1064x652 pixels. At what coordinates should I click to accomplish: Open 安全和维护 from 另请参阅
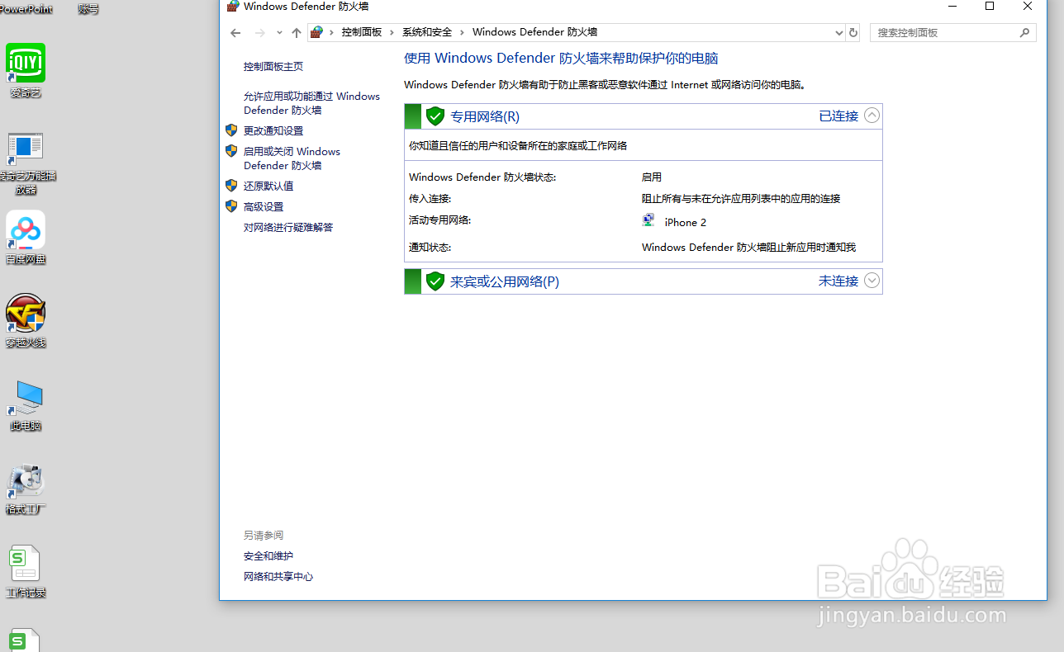click(x=268, y=555)
